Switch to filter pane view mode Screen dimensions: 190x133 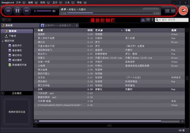click(x=148, y=20)
